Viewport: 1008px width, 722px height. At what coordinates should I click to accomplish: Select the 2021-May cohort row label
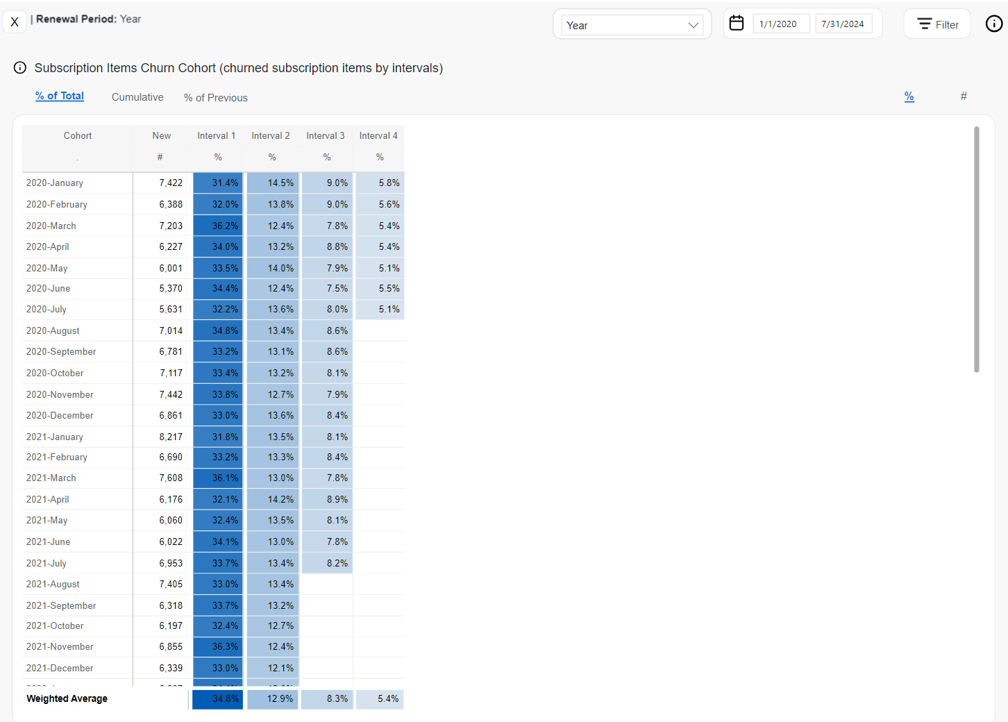[x=47, y=521]
